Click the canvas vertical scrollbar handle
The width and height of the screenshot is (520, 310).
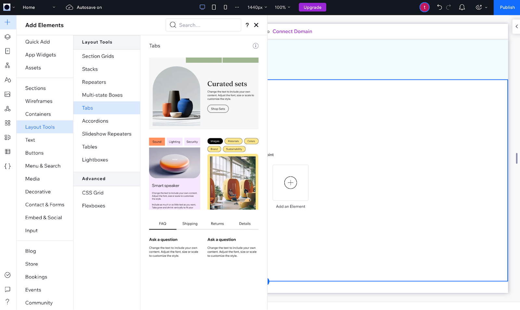coord(516,158)
